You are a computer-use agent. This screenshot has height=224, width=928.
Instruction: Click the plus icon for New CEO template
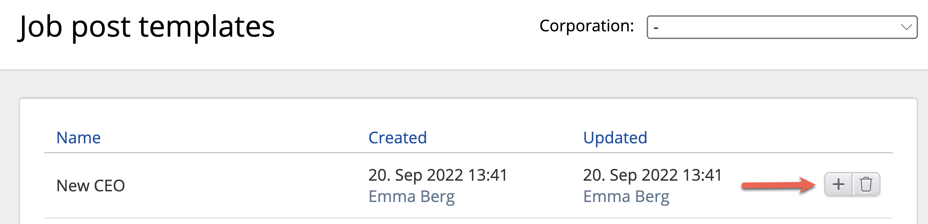[x=838, y=184]
